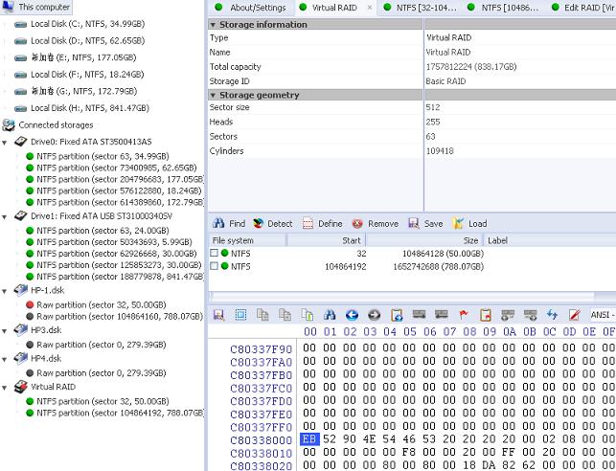Click the clipboard icon with red bookmark

click(486, 314)
